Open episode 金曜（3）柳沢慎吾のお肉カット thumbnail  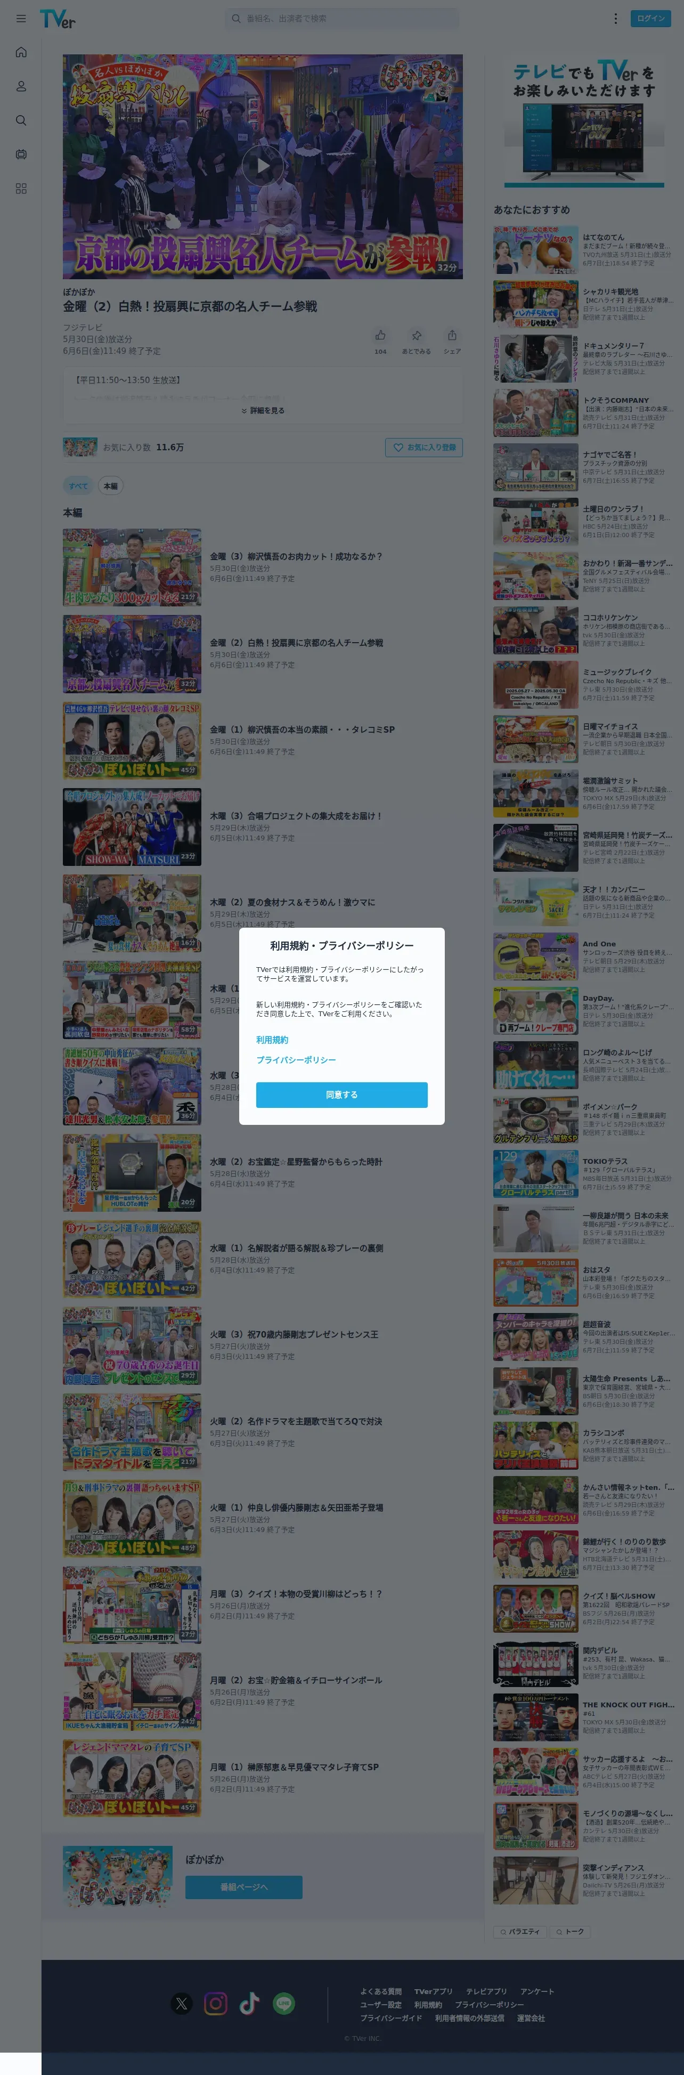132,567
